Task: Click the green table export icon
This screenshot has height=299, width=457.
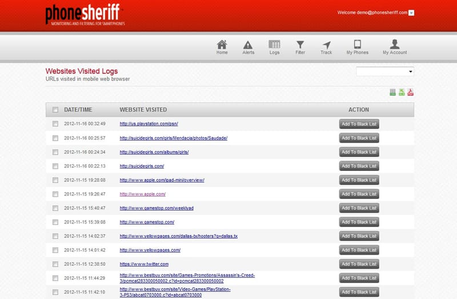Action: 393,93
